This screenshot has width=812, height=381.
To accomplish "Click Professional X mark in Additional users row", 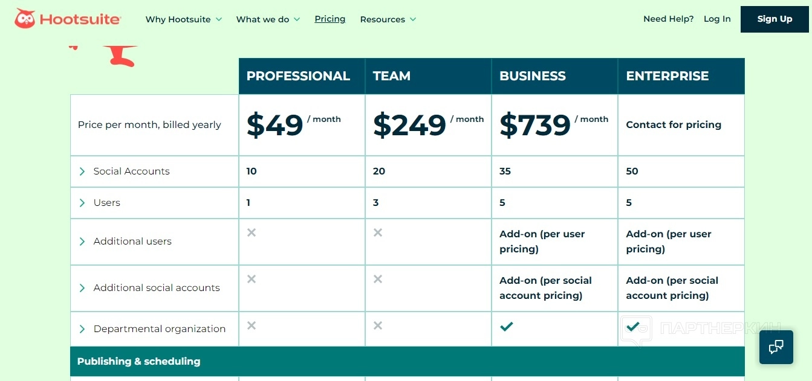I will [252, 232].
